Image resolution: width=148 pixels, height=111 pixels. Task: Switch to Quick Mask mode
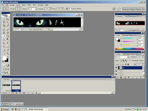coord(7,65)
